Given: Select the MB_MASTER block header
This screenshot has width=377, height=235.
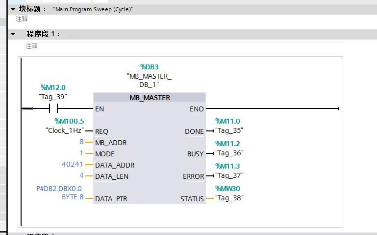Looking at the screenshot, I should 150,98.
